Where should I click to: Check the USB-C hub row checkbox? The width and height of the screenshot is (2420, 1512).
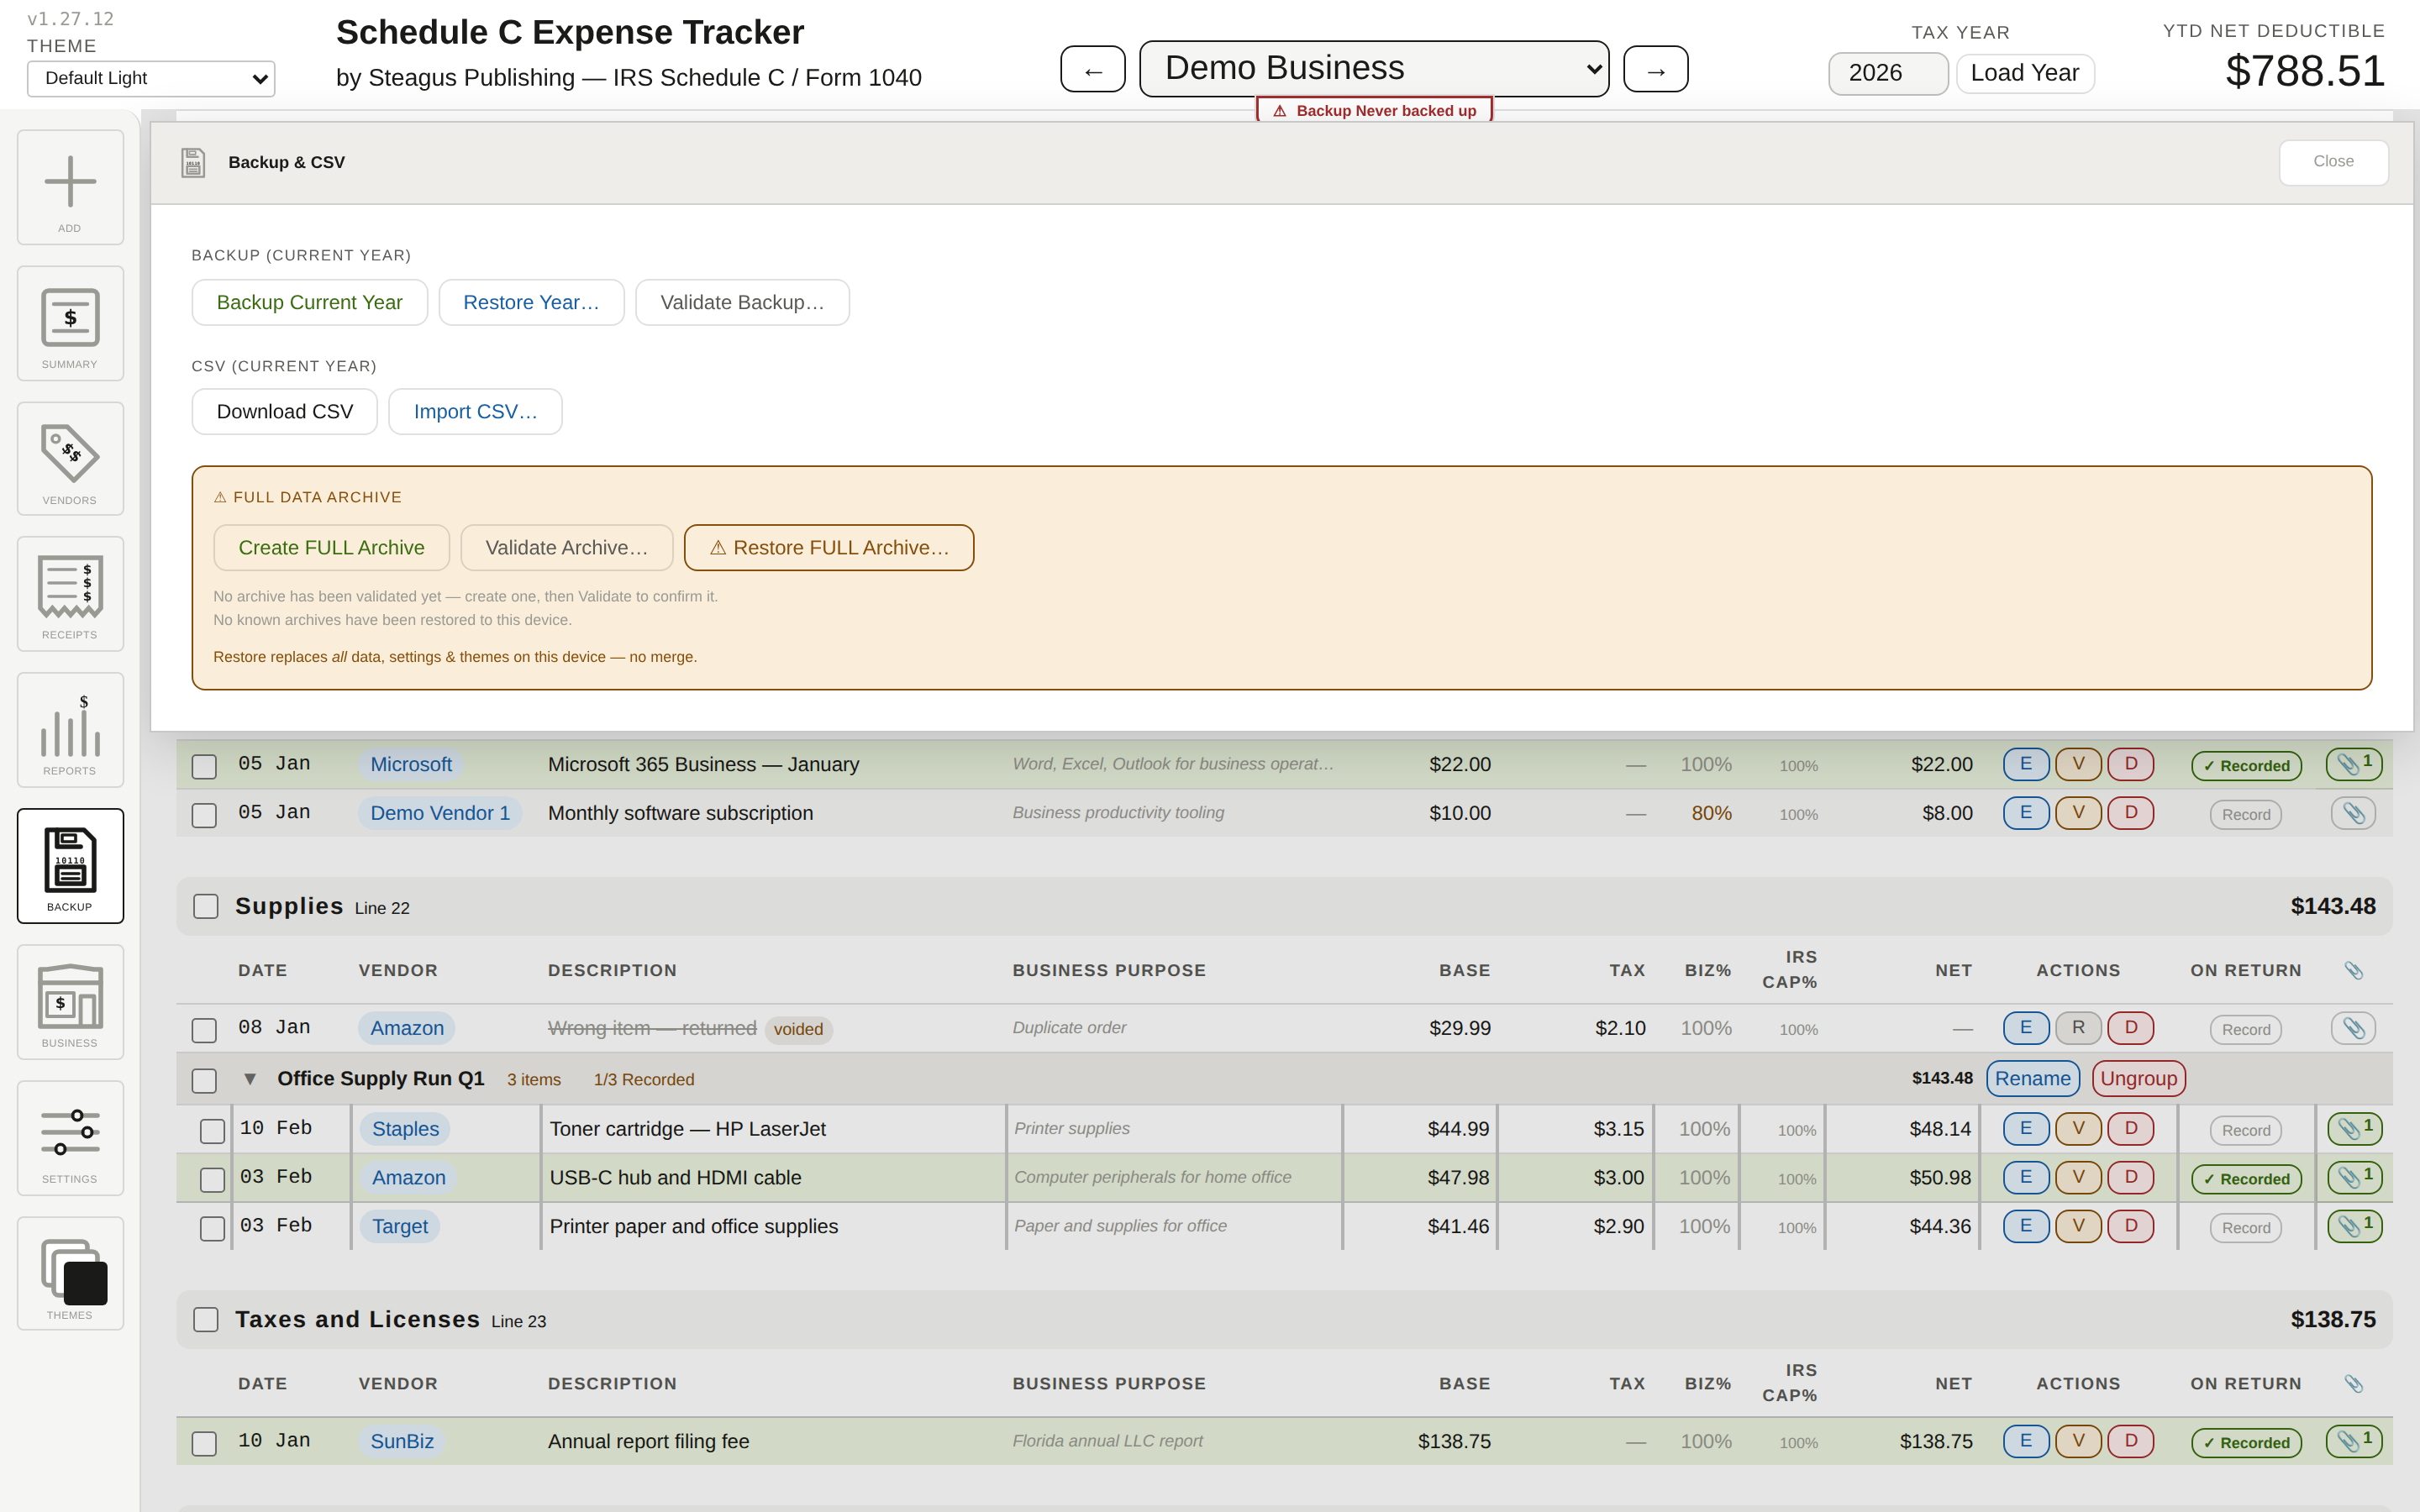click(x=212, y=1180)
